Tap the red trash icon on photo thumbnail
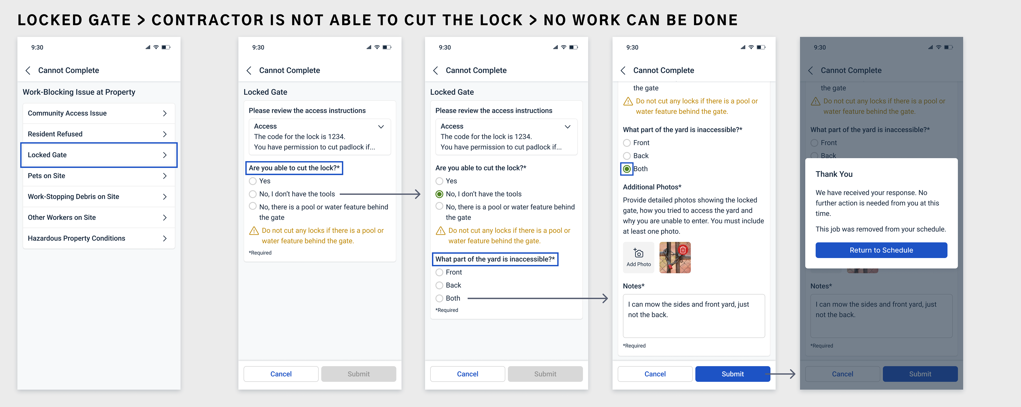The image size is (1021, 407). pos(683,250)
